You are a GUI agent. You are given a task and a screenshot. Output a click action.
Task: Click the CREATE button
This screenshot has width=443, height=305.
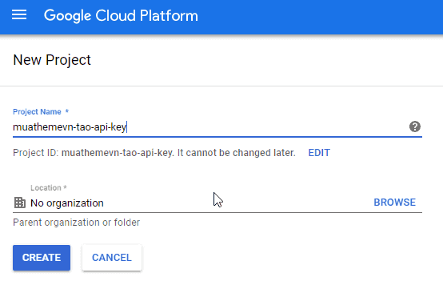[x=42, y=258]
